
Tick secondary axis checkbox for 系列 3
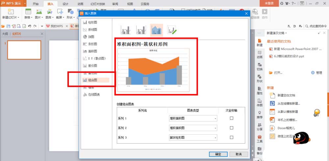pyautogui.click(x=231, y=138)
